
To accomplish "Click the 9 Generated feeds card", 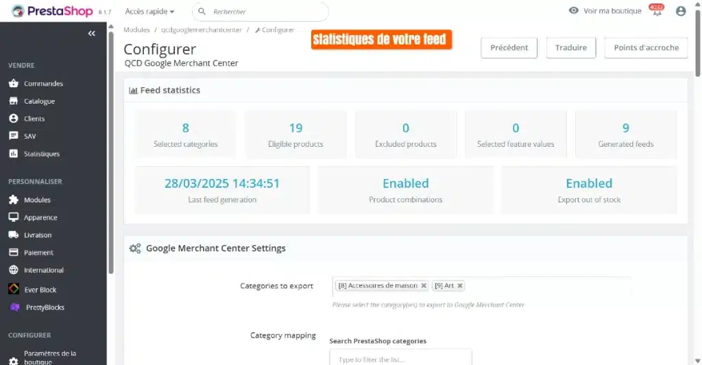I will 626,134.
